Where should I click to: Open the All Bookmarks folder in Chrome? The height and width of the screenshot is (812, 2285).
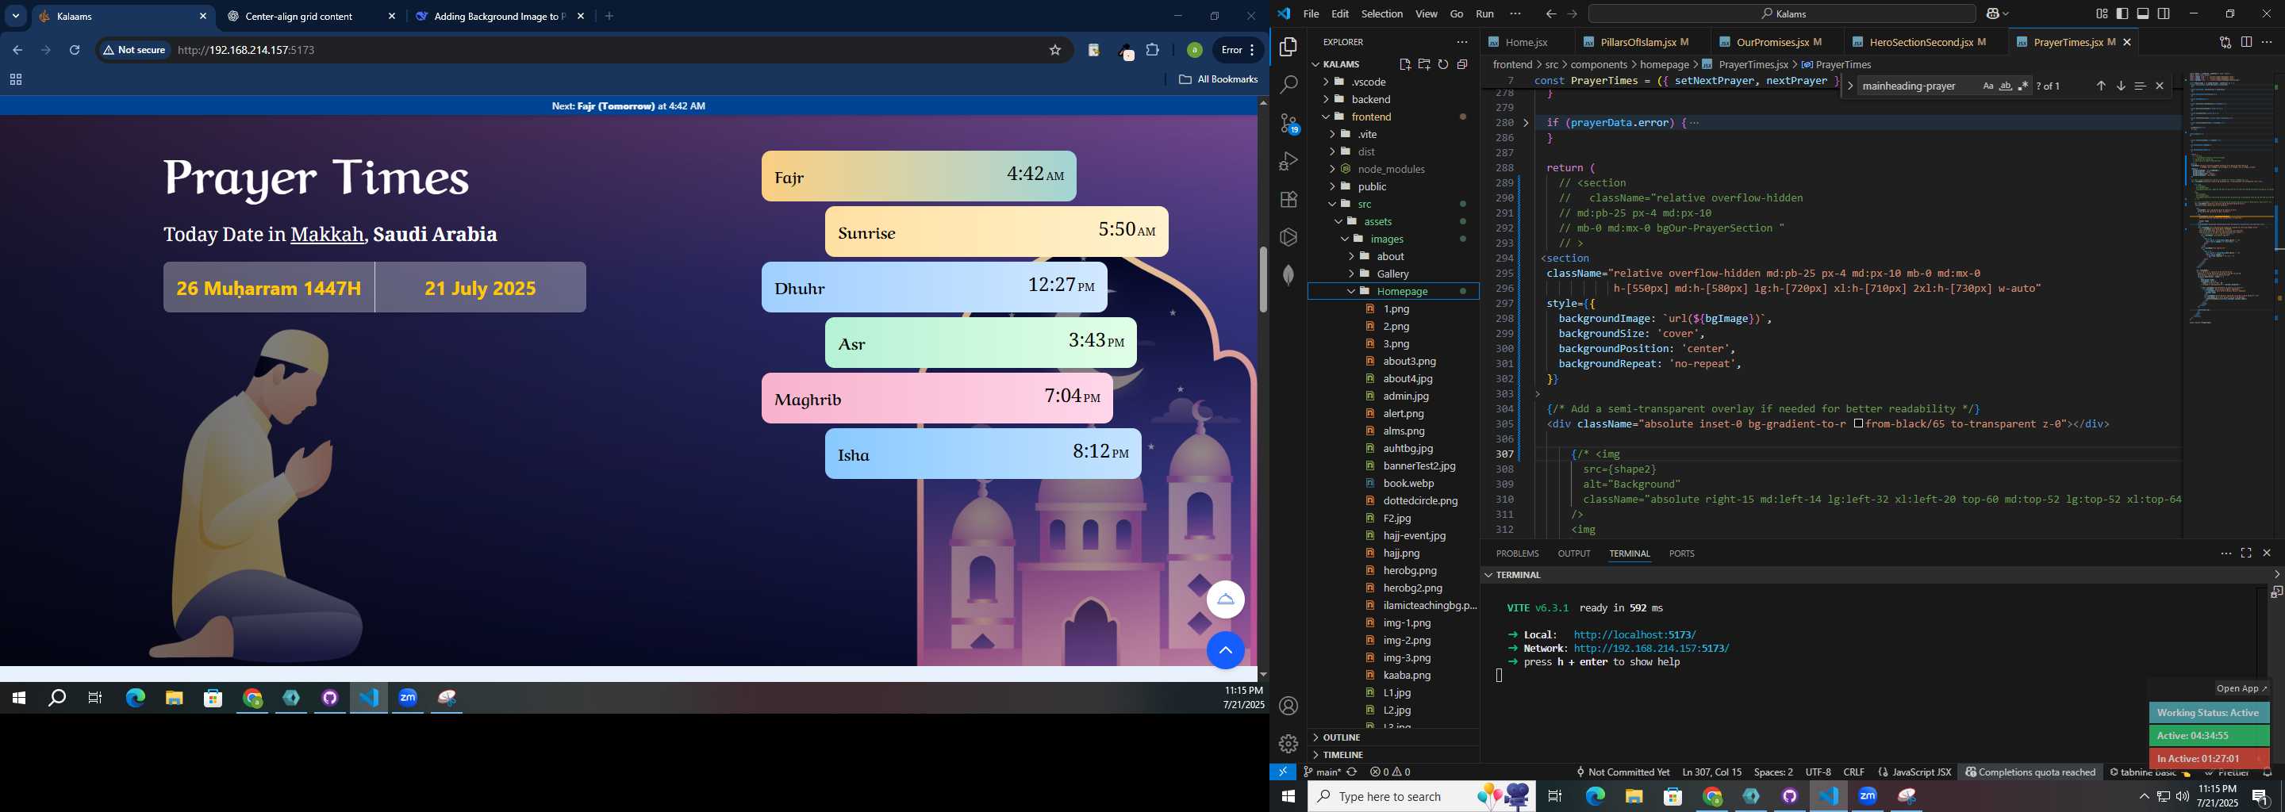coord(1218,80)
